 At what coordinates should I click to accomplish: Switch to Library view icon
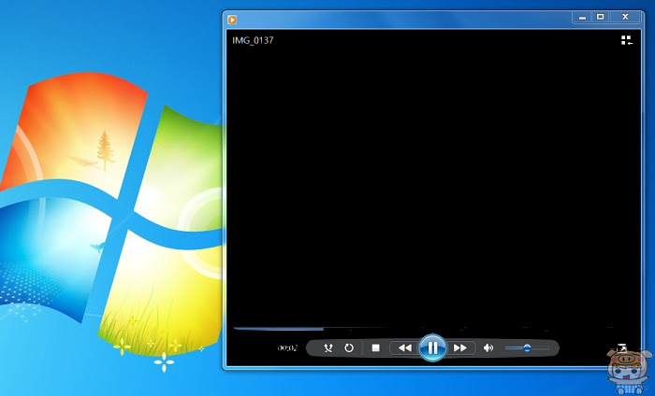pyautogui.click(x=627, y=40)
